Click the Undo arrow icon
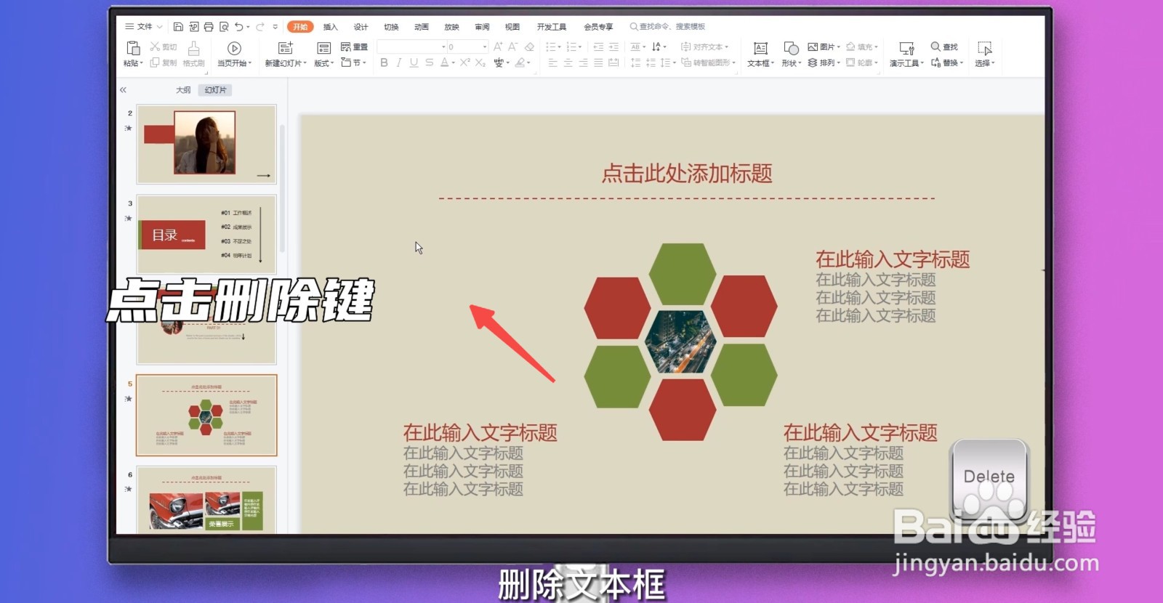The image size is (1163, 603). [238, 27]
